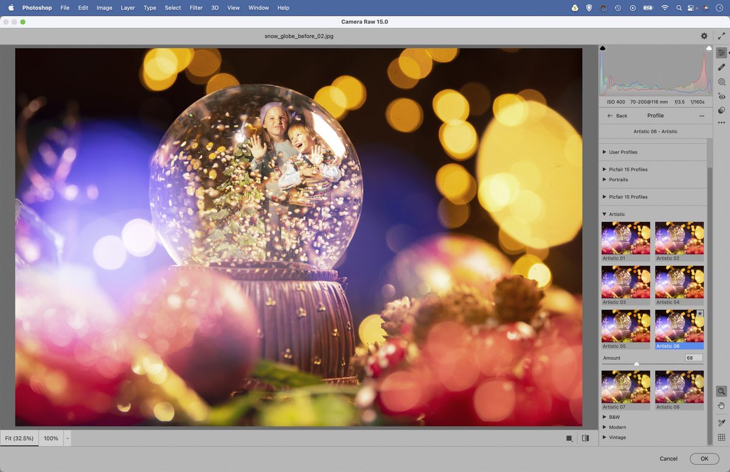The image size is (730, 472).
Task: Select the Artistic 03 profile thumbnail
Action: [625, 283]
